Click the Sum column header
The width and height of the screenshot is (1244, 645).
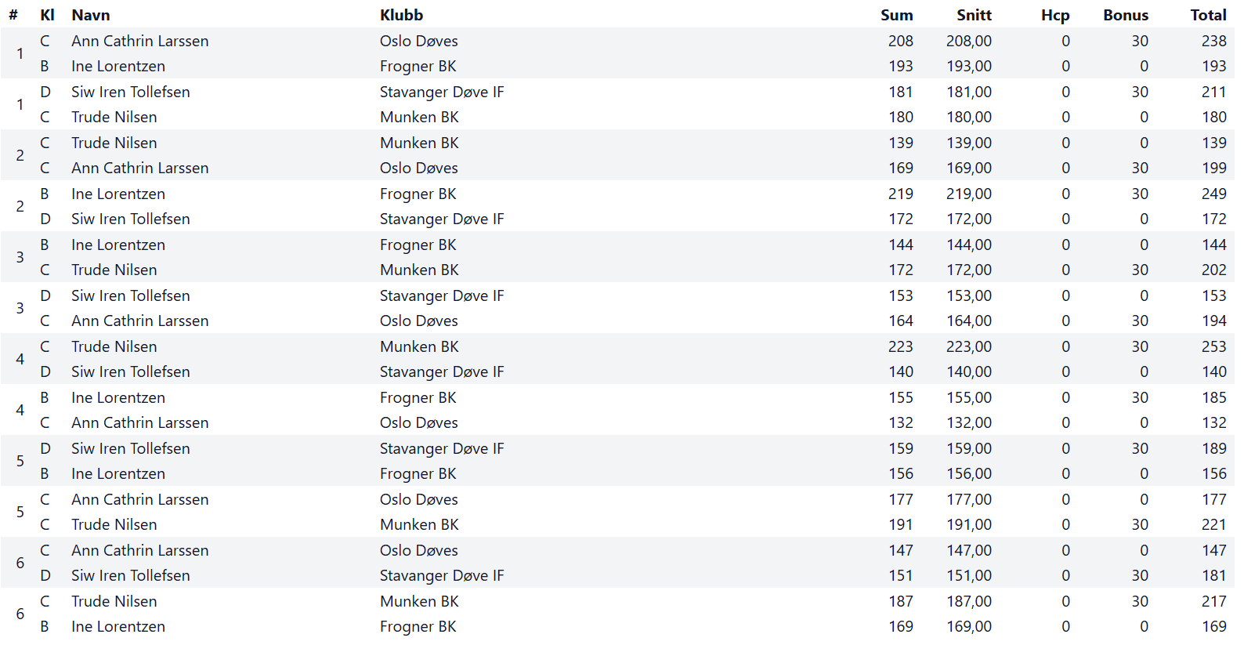click(896, 15)
